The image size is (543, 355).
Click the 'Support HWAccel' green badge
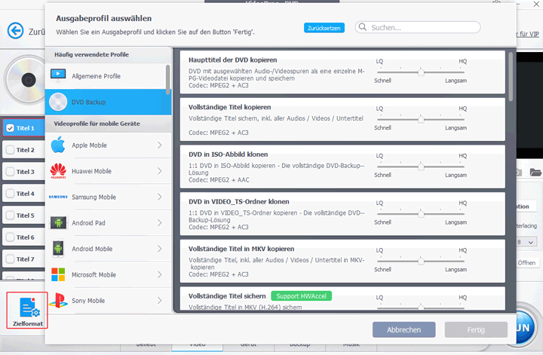(301, 295)
